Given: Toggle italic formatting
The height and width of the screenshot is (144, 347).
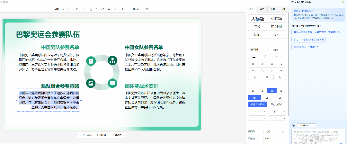Looking at the screenshot, I should [262, 64].
